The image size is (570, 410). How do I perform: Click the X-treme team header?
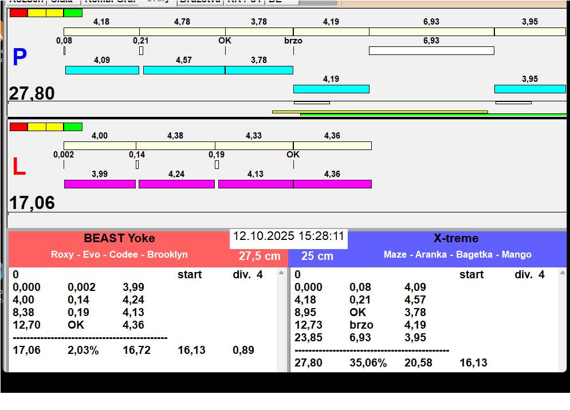[x=456, y=238]
